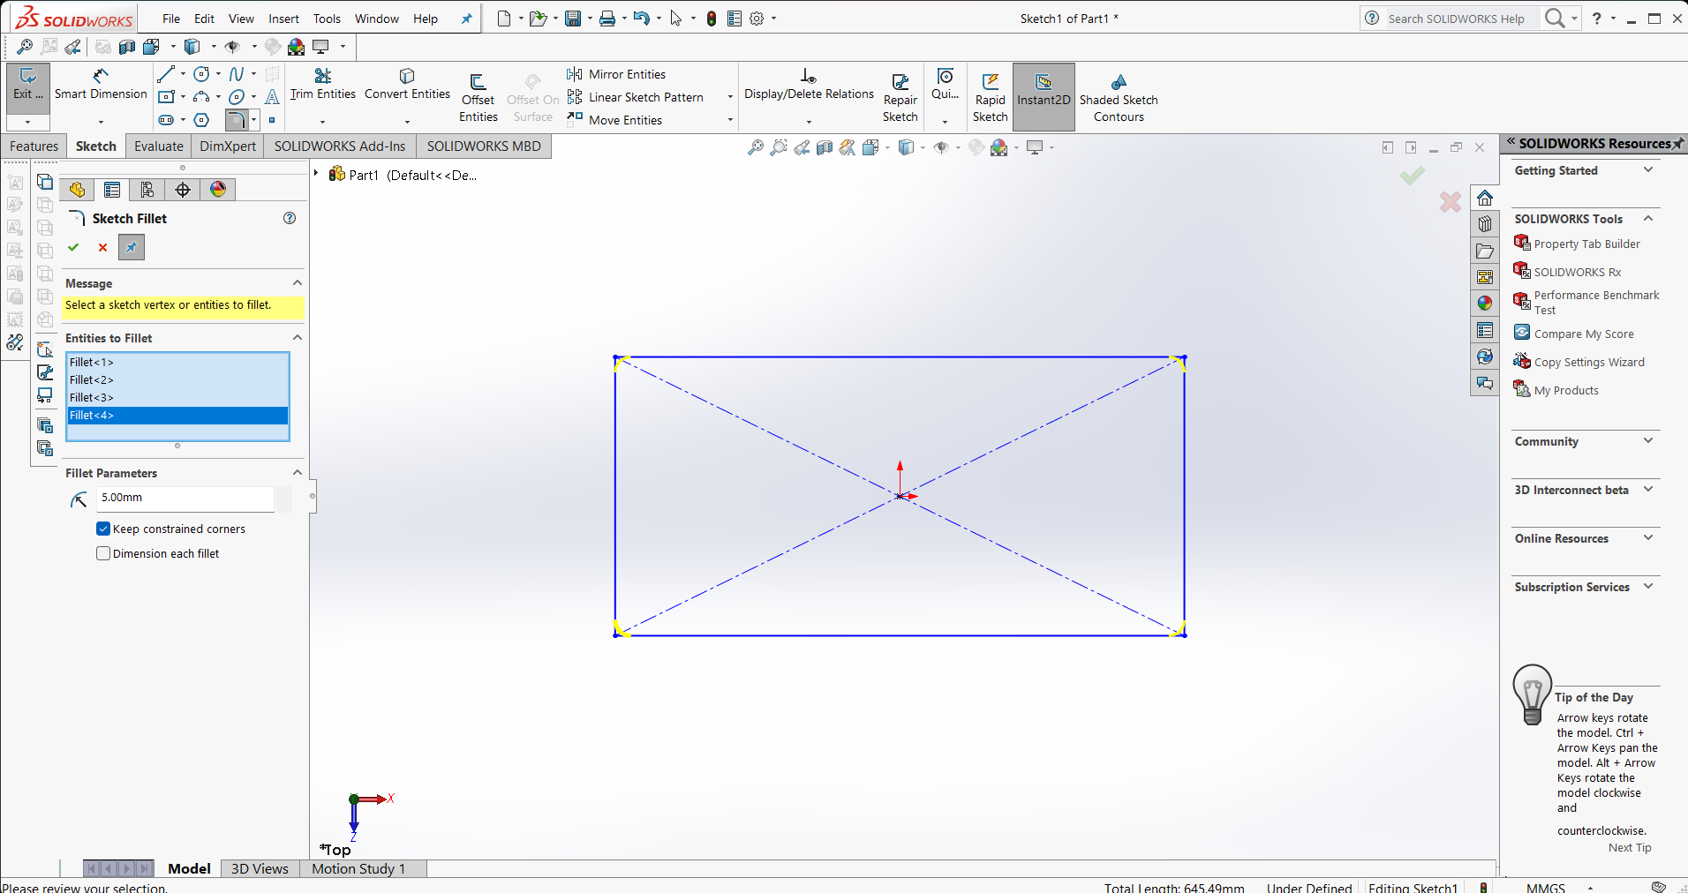Open the Tools menu

point(327,19)
